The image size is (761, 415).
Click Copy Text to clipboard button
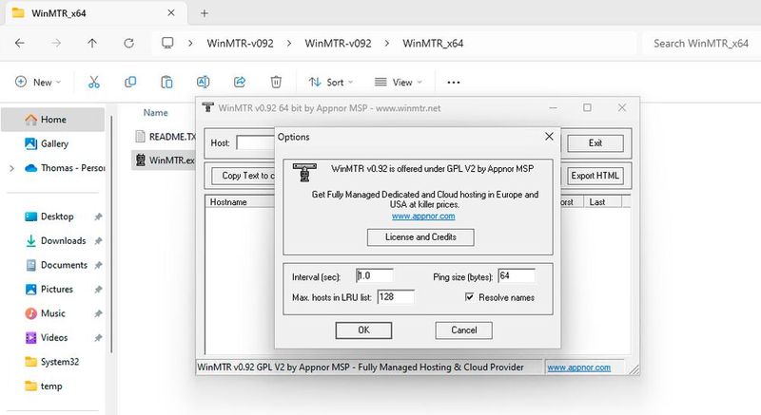[x=244, y=176]
